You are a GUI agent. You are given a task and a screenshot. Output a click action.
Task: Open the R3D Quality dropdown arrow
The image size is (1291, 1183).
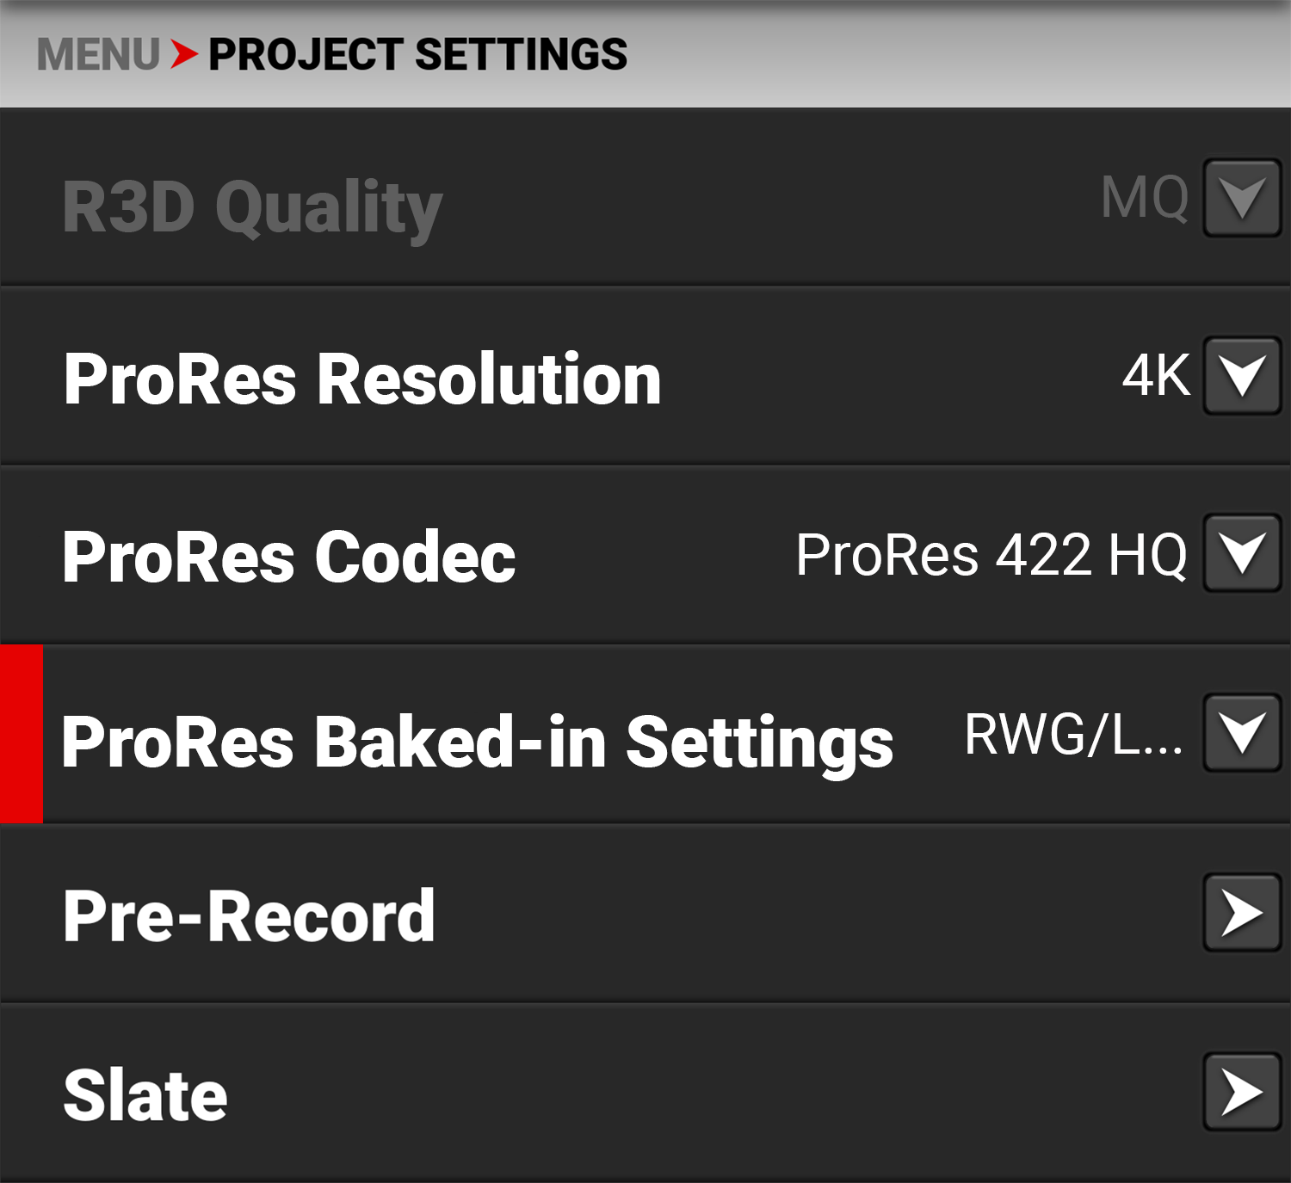1242,198
